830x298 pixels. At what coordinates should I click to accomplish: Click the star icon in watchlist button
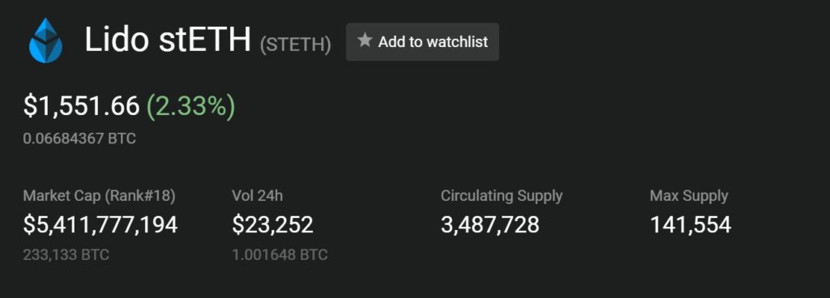(365, 40)
